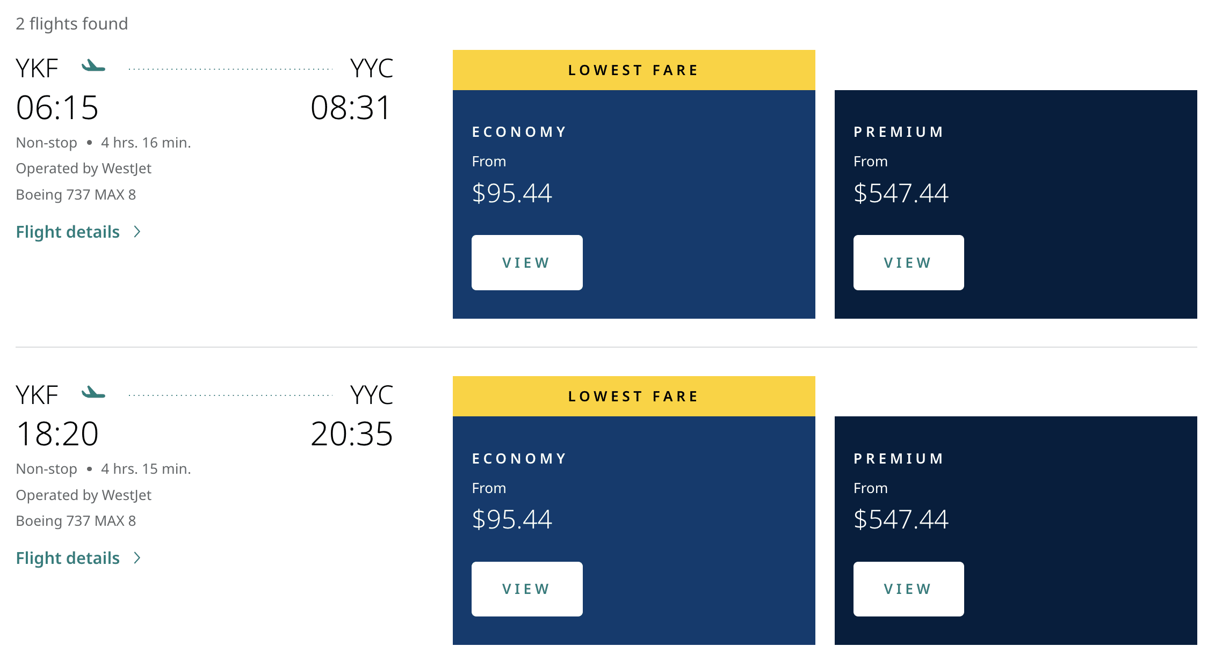
Task: Click the Lowest Fare banner on the 06:15 flight
Action: [634, 70]
